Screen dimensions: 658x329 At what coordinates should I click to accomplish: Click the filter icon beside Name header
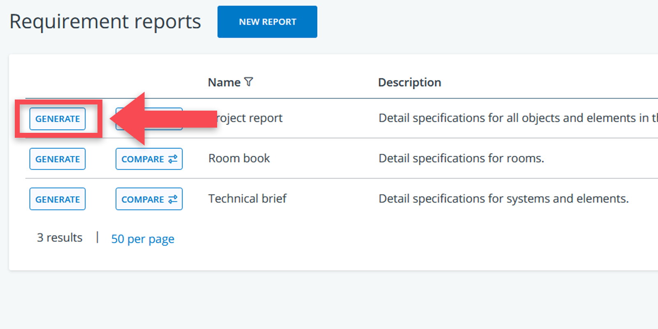pos(248,82)
